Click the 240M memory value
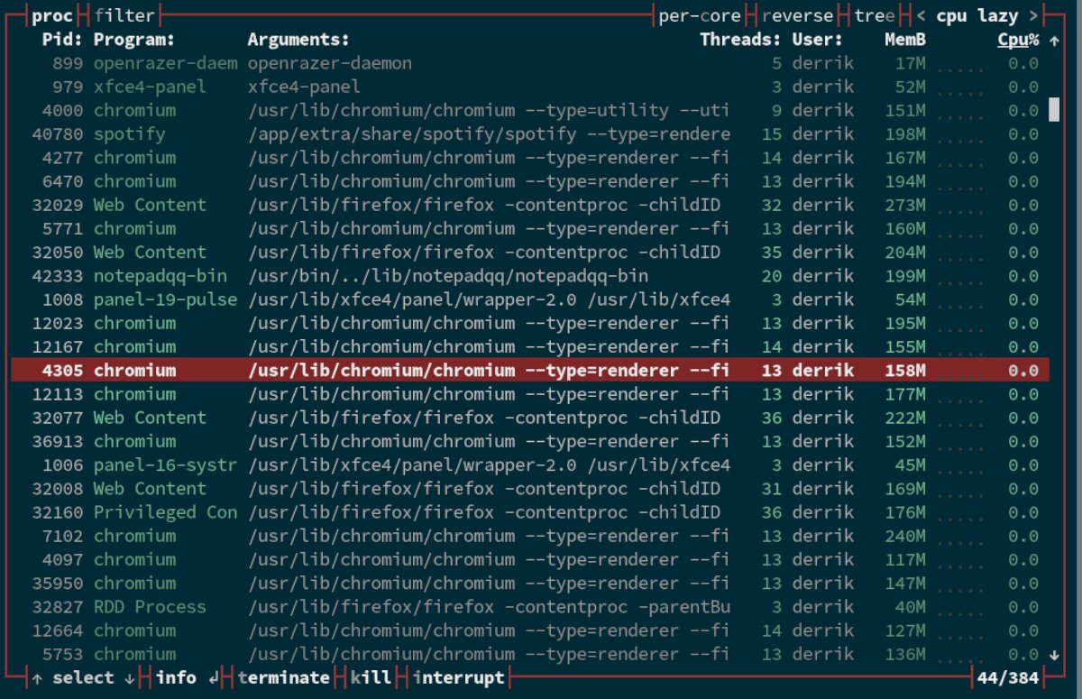The height and width of the screenshot is (699, 1082). pyautogui.click(x=905, y=536)
